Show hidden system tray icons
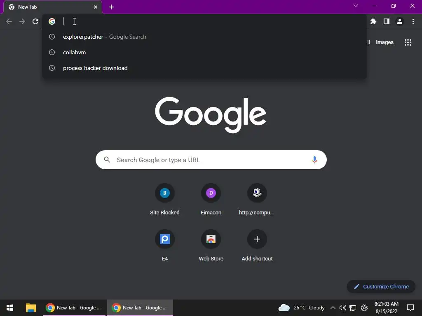The width and height of the screenshot is (422, 316). pos(333,308)
